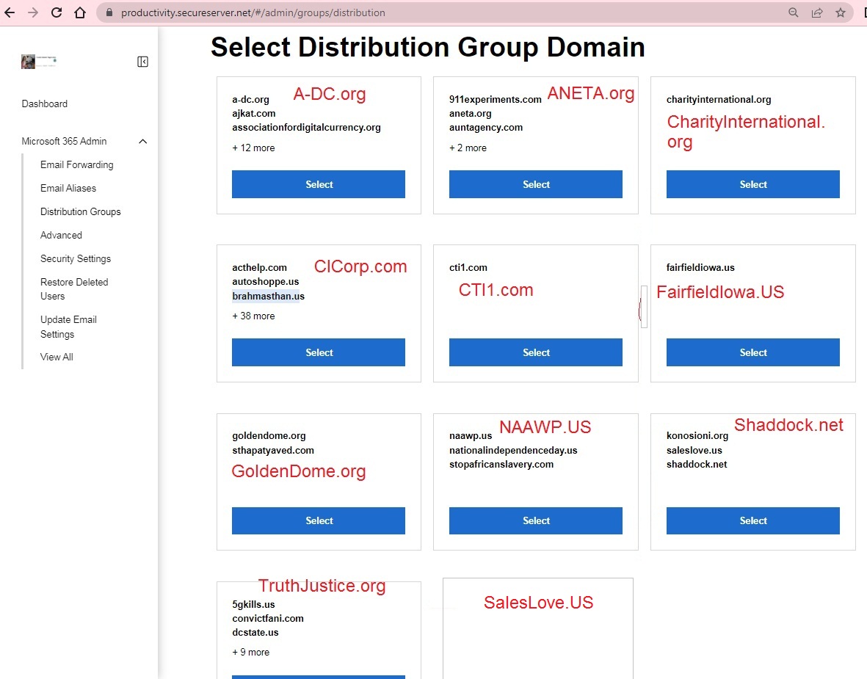Select the fairfieldiowa.us domain card
The image size is (867, 679).
pyautogui.click(x=753, y=352)
